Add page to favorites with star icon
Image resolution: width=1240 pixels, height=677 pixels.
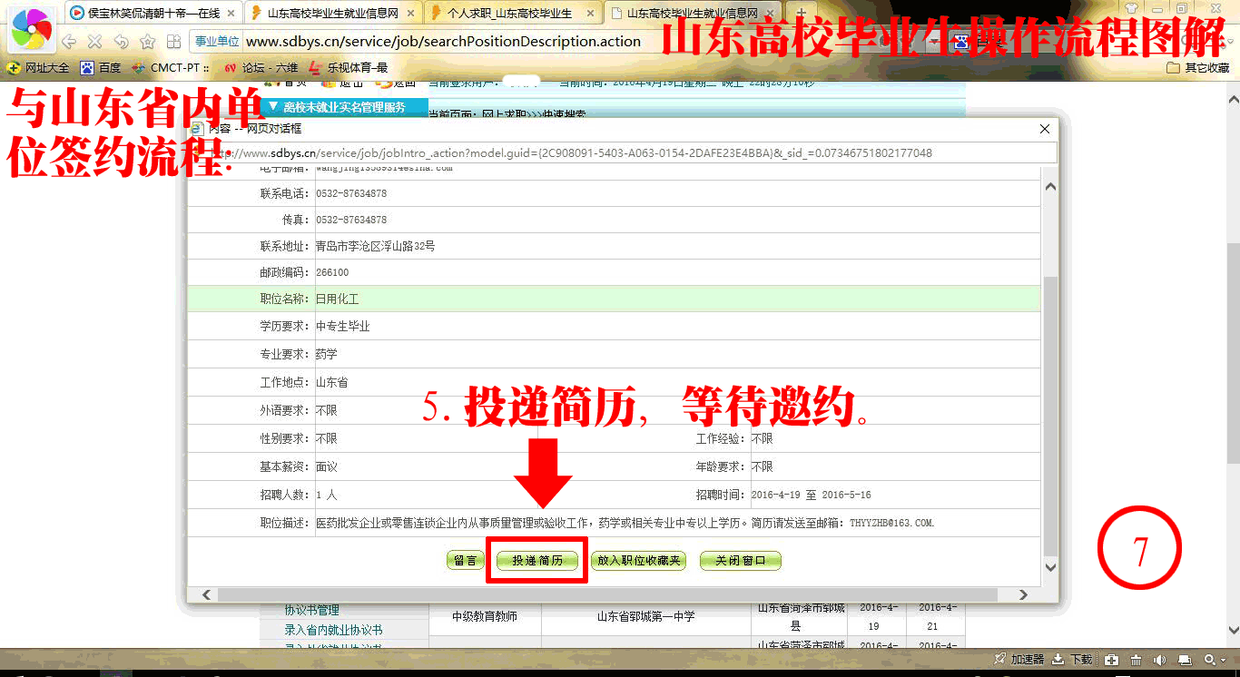(x=147, y=42)
